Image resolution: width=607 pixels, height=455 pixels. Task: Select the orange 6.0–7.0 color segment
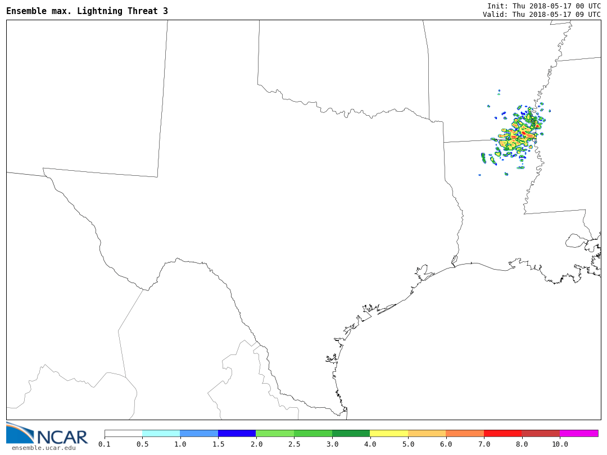(465, 433)
